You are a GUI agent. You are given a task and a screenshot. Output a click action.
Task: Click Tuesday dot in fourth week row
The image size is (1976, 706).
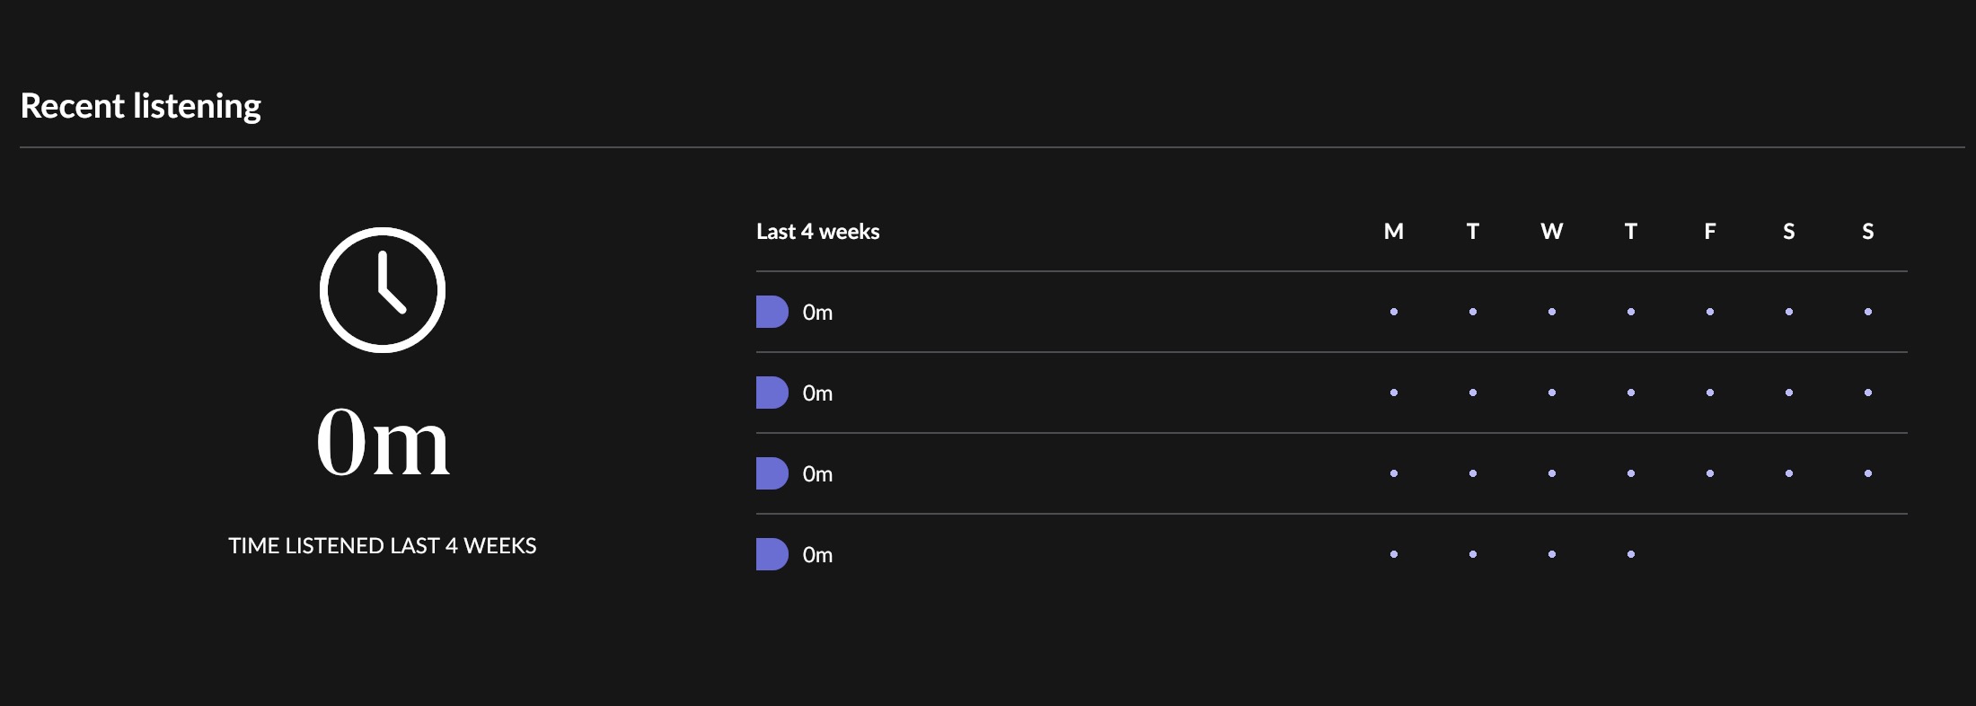pyautogui.click(x=1473, y=554)
